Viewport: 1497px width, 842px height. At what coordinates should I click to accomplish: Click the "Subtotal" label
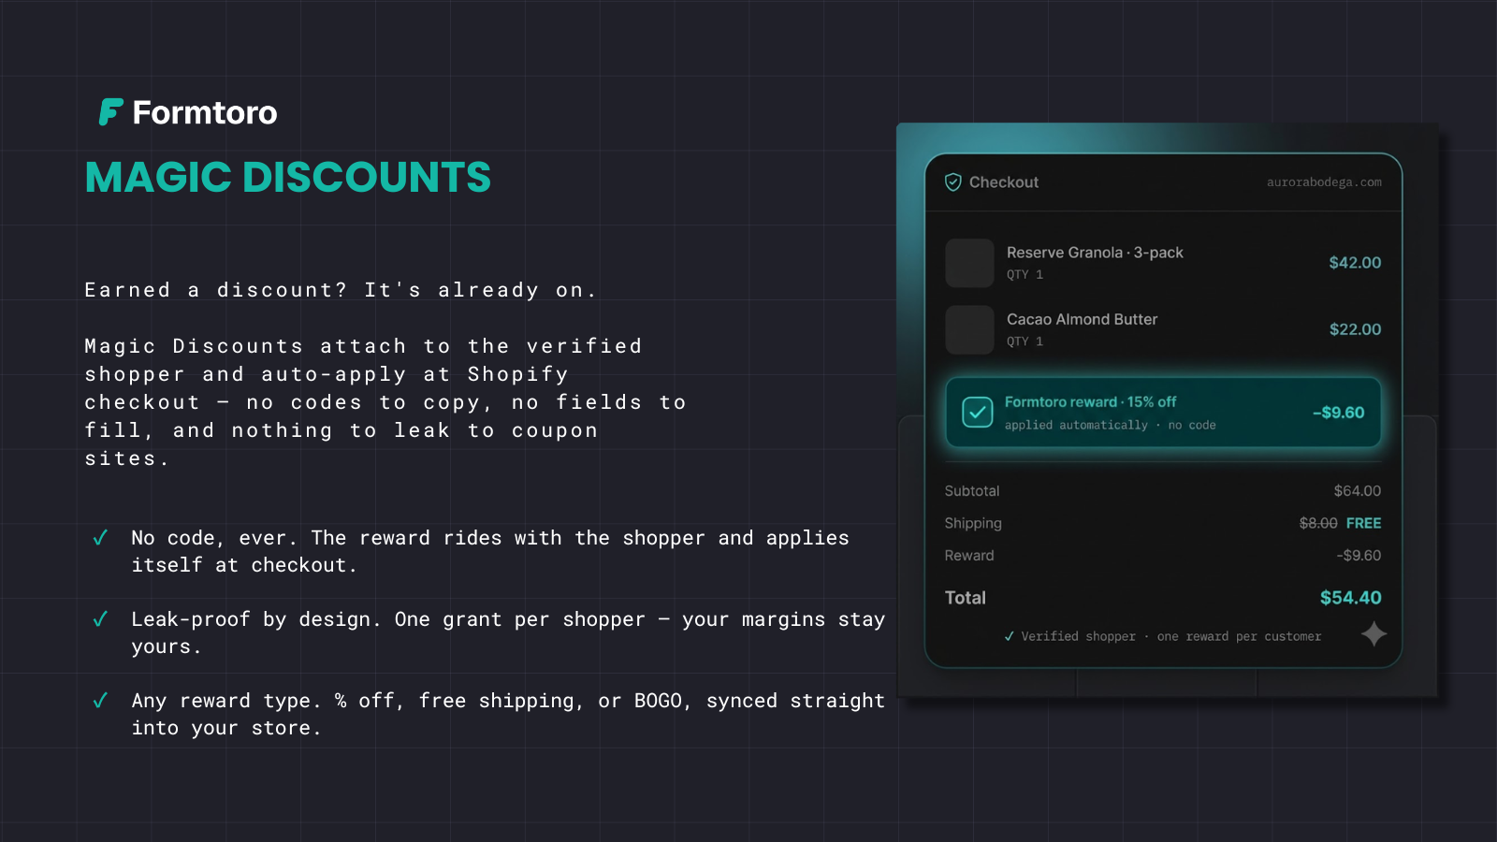[972, 491]
